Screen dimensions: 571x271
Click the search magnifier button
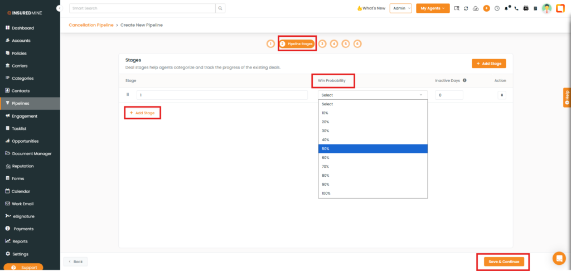click(221, 8)
